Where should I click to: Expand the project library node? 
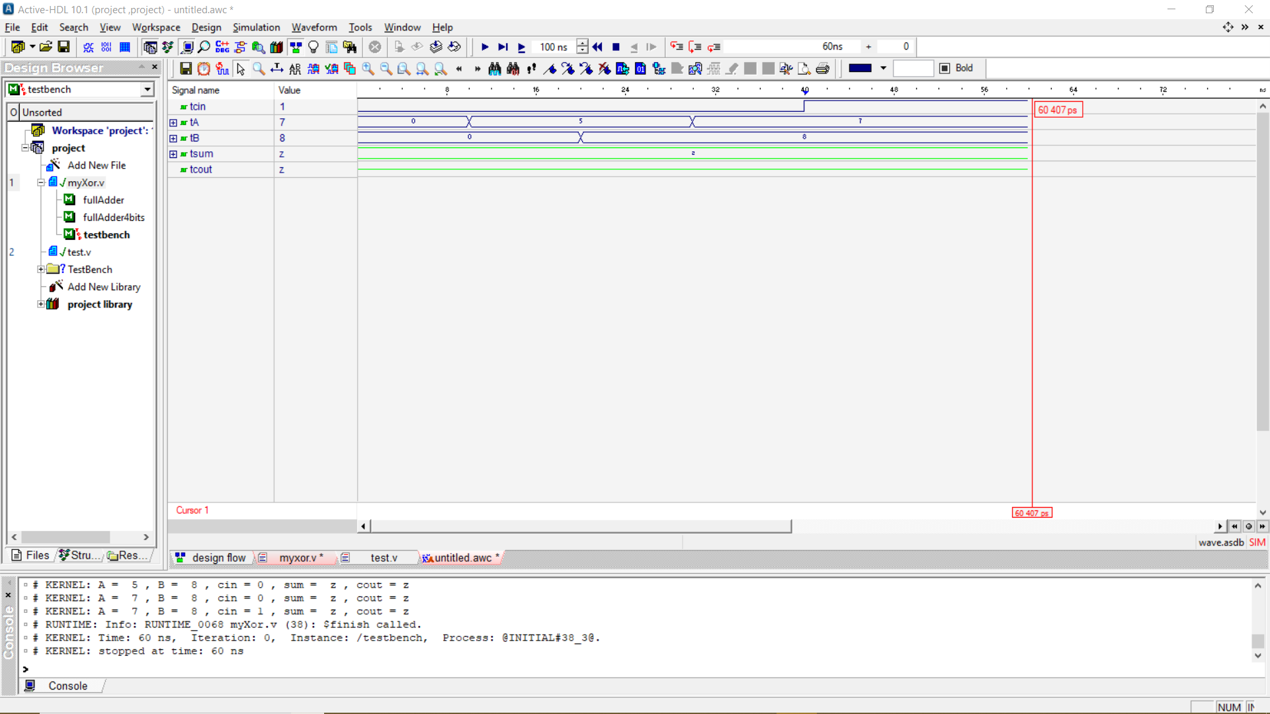click(41, 304)
